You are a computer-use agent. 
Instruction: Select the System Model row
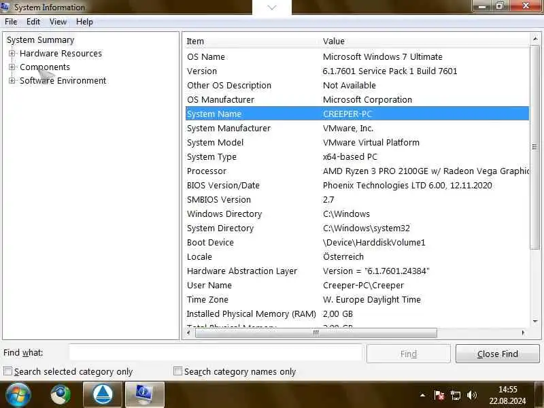tap(357, 142)
